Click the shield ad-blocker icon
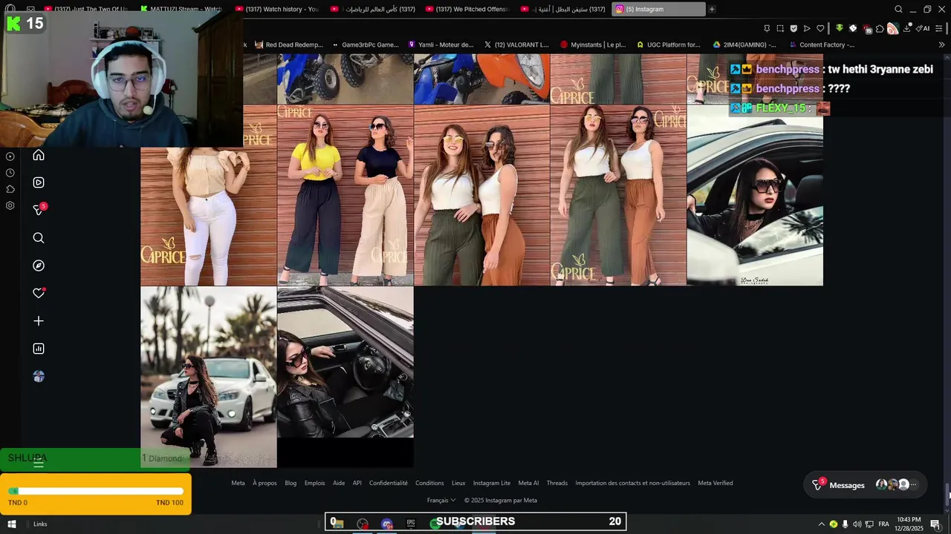Image resolution: width=951 pixels, height=534 pixels. (x=793, y=28)
